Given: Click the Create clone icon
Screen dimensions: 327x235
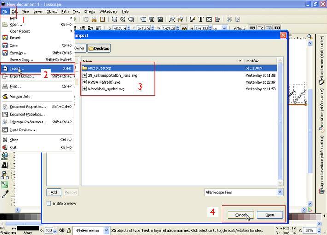Looking at the screenshot, I should 152,19.
